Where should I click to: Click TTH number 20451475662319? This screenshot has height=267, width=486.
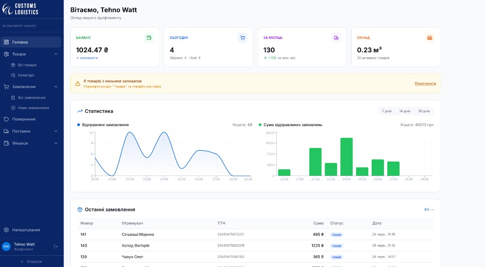point(231,246)
